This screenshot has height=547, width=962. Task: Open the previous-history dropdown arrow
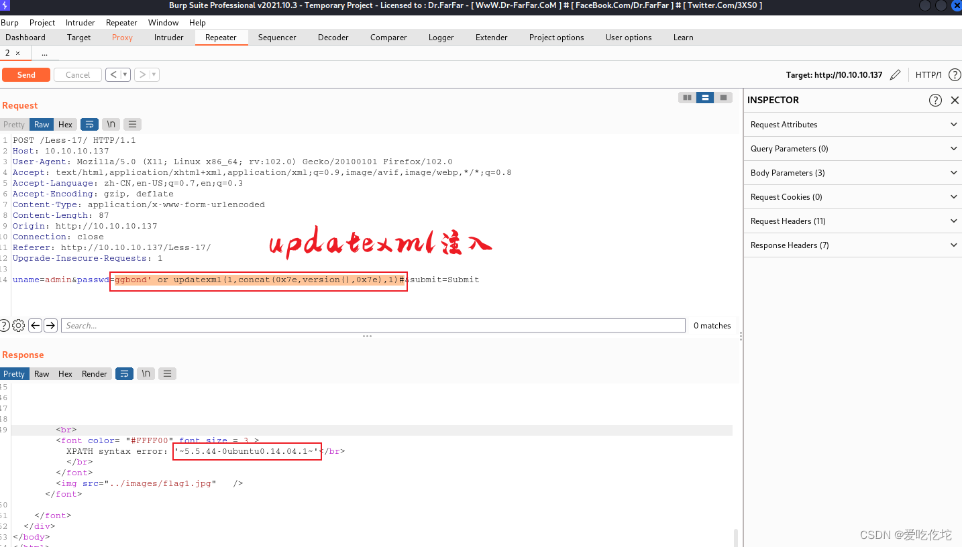tap(126, 74)
